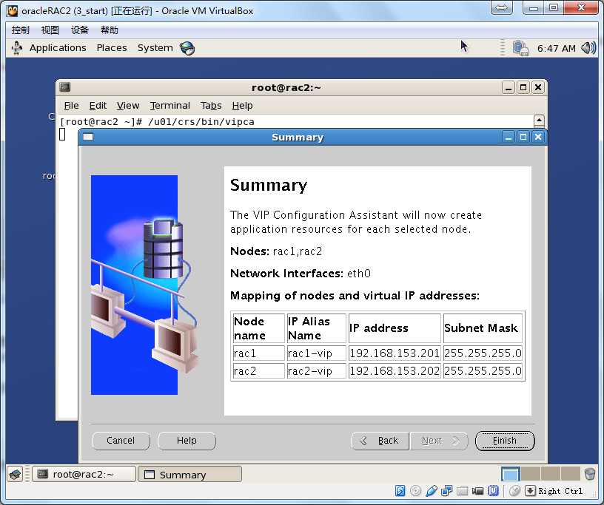Open the Trash icon in panel

pyautogui.click(x=590, y=474)
